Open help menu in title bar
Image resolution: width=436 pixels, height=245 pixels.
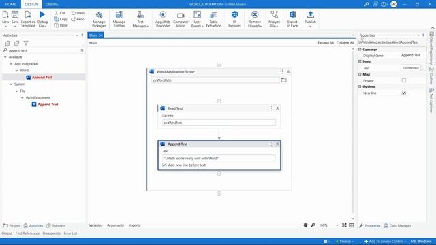point(384,4)
